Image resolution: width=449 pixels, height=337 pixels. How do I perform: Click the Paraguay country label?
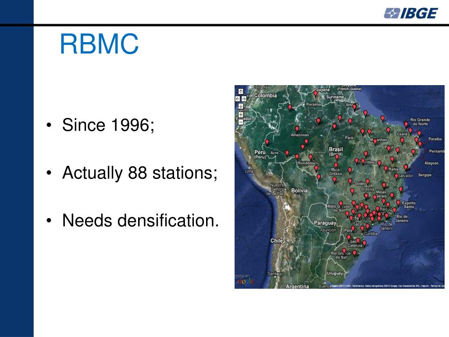(325, 223)
